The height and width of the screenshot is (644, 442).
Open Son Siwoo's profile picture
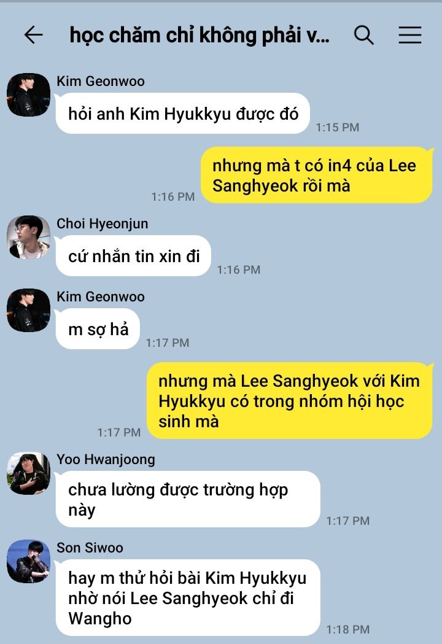click(x=28, y=561)
